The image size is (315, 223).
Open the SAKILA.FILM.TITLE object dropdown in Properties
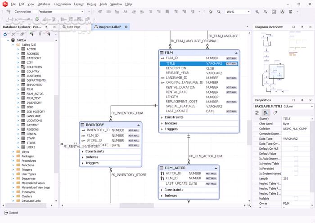pyautogui.click(x=312, y=107)
